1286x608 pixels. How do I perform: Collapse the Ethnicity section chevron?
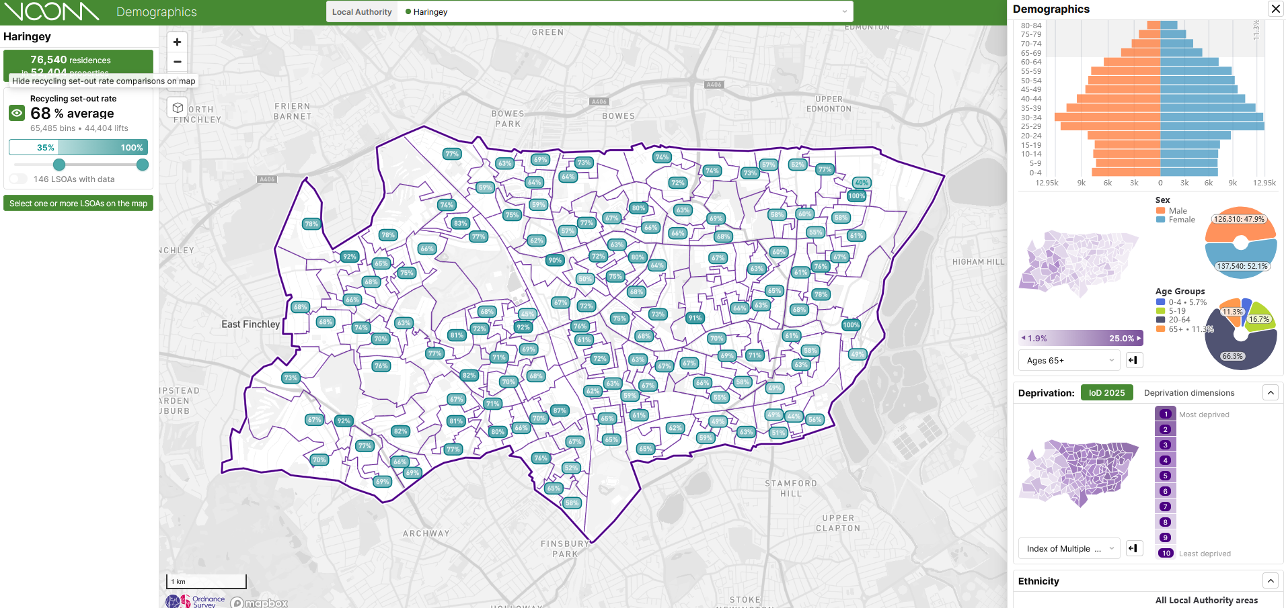(1271, 580)
